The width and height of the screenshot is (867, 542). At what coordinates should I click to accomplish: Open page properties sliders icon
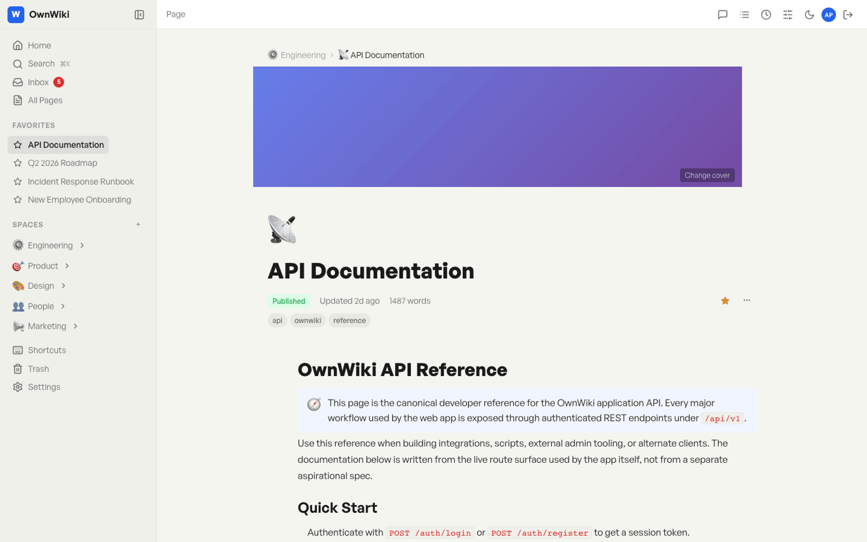[x=787, y=15]
